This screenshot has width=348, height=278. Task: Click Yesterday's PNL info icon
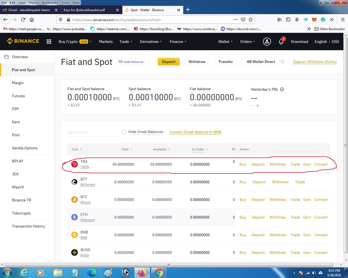point(282,89)
